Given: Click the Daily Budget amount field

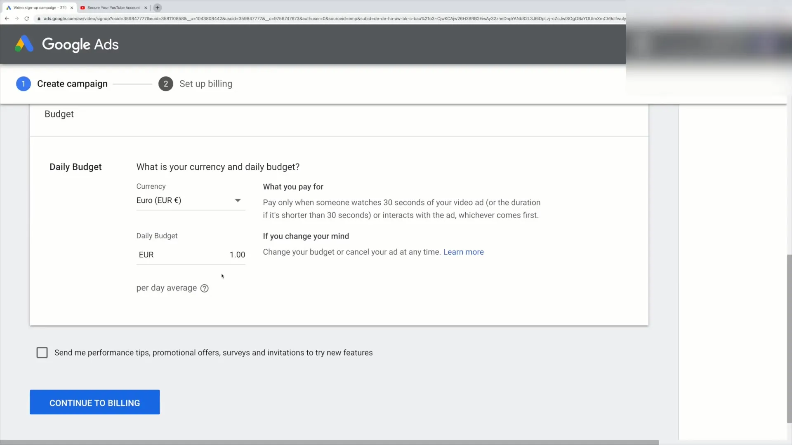Looking at the screenshot, I should pyautogui.click(x=191, y=255).
